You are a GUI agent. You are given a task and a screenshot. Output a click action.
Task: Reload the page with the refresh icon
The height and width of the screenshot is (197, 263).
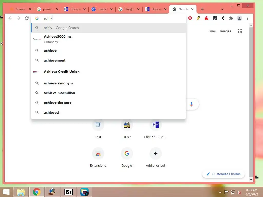(27, 18)
